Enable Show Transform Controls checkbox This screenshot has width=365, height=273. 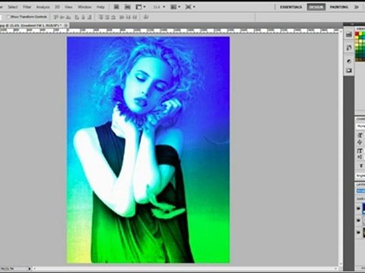point(8,17)
